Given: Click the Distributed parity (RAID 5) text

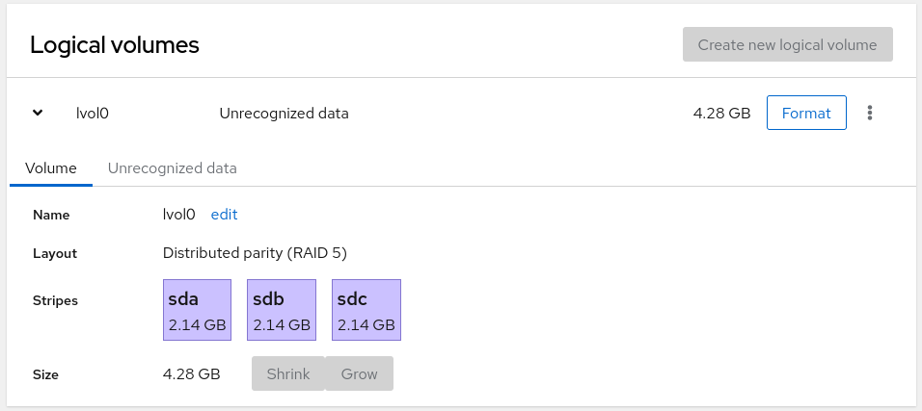Looking at the screenshot, I should pyautogui.click(x=255, y=253).
